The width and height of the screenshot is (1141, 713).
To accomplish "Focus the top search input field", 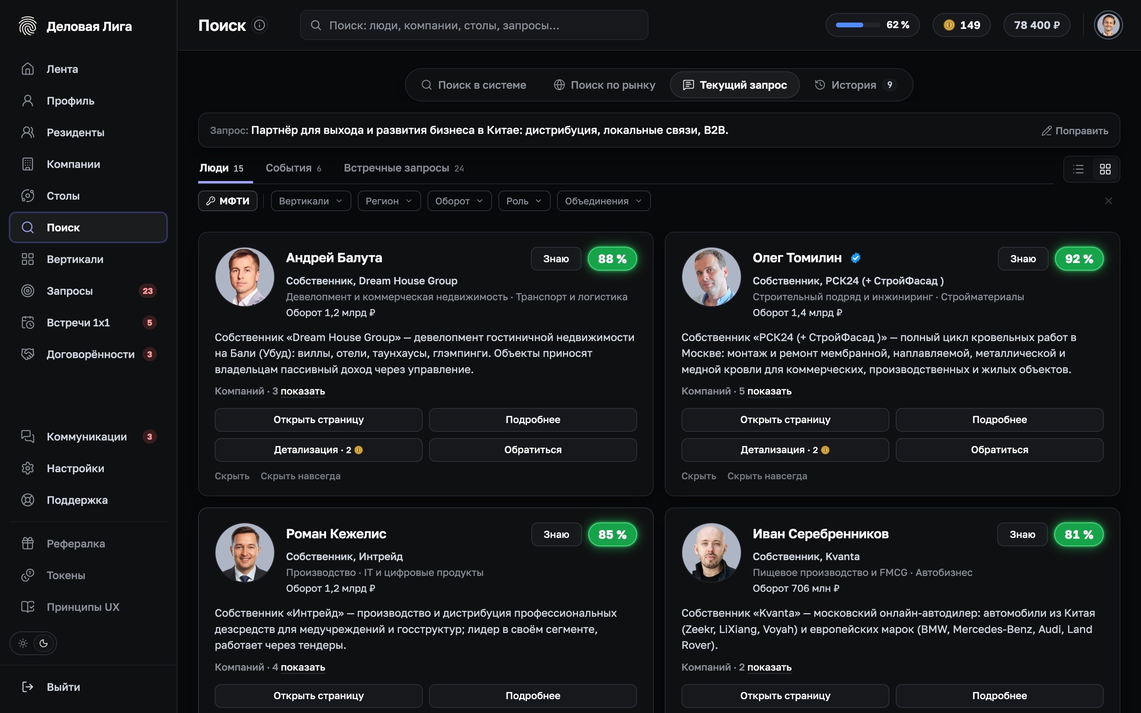I will pyautogui.click(x=474, y=25).
